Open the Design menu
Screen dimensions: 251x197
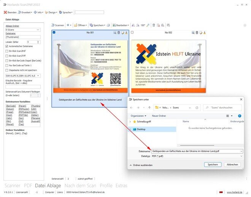pyautogui.click(x=51, y=12)
